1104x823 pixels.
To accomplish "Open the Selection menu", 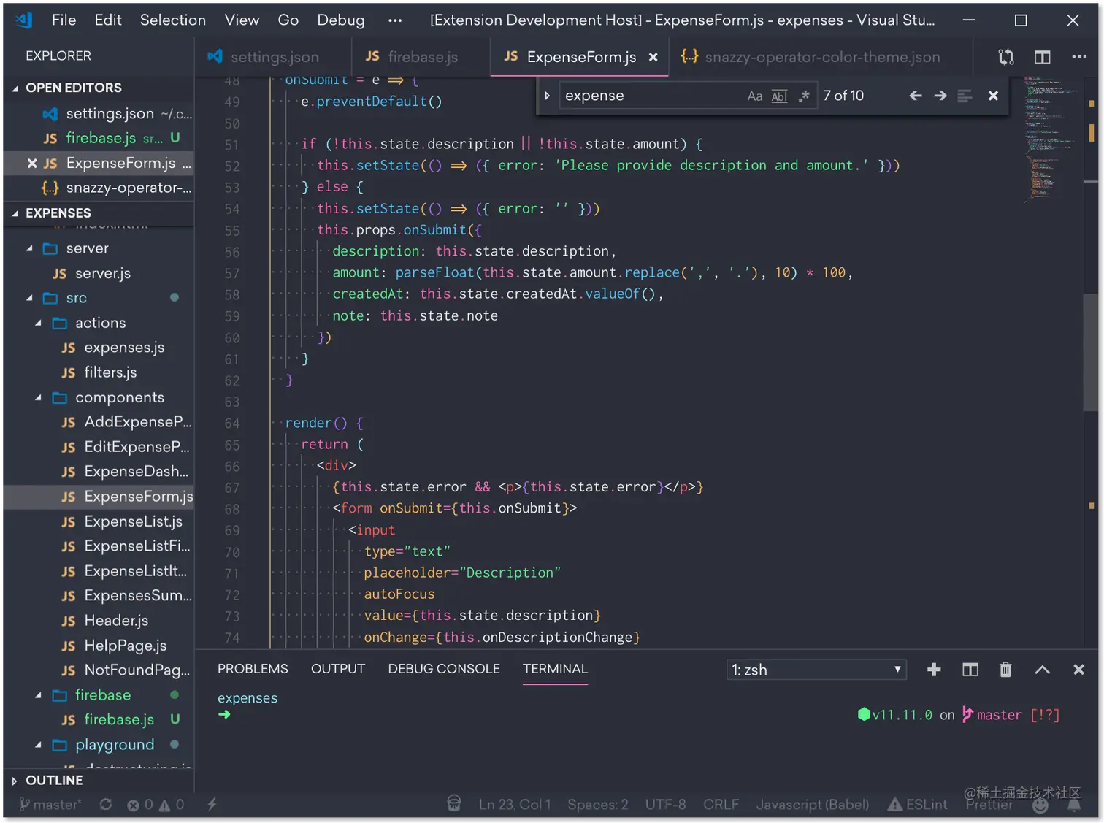I will point(172,20).
